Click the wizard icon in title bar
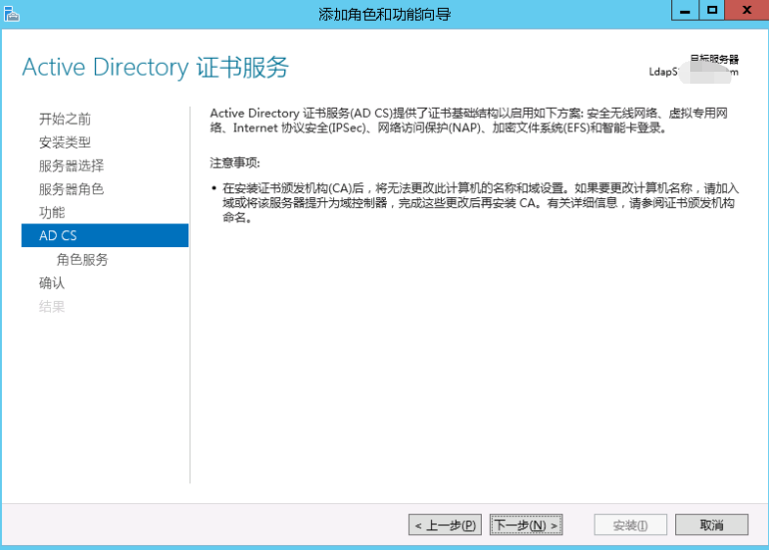This screenshot has height=550, width=769. coord(11,14)
